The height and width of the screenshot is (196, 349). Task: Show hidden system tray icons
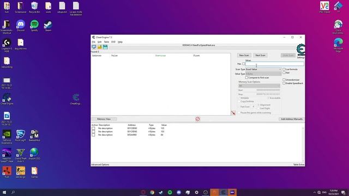(x=314, y=192)
